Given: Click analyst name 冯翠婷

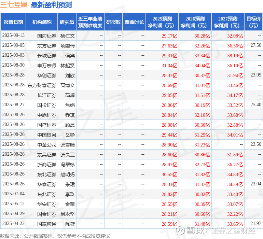Looking at the screenshot, I should pos(67,165).
